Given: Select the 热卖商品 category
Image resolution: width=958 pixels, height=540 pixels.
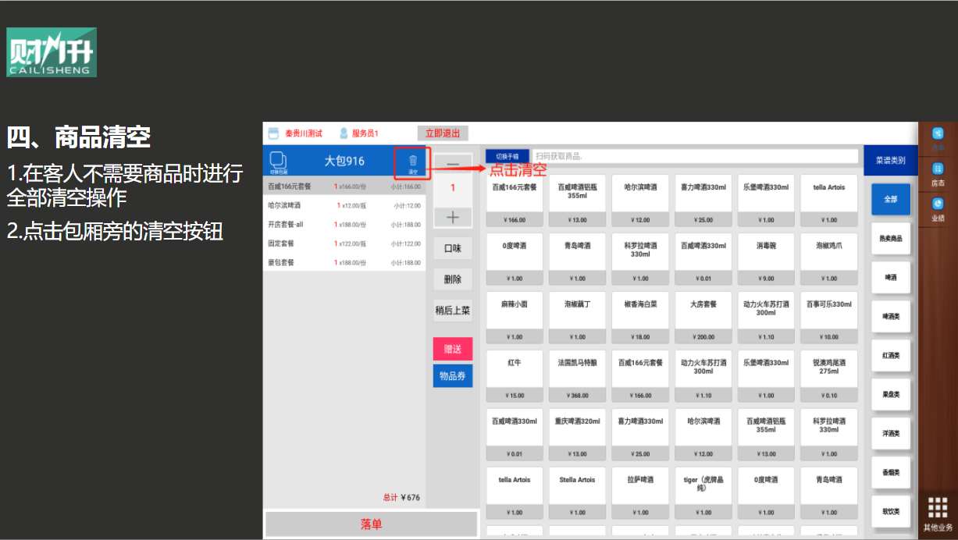Looking at the screenshot, I should [891, 238].
